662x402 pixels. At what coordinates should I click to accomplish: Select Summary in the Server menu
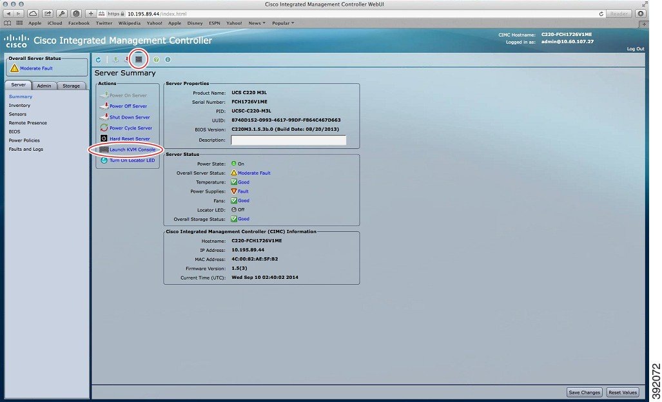(20, 97)
